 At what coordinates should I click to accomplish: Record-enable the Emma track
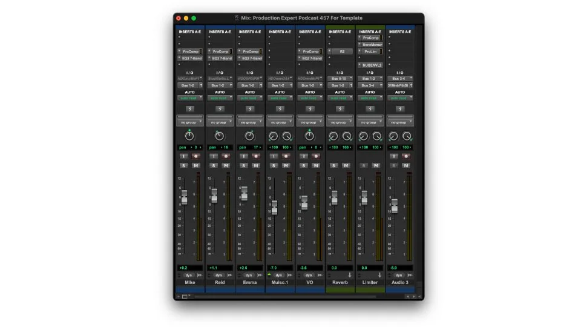(x=256, y=156)
